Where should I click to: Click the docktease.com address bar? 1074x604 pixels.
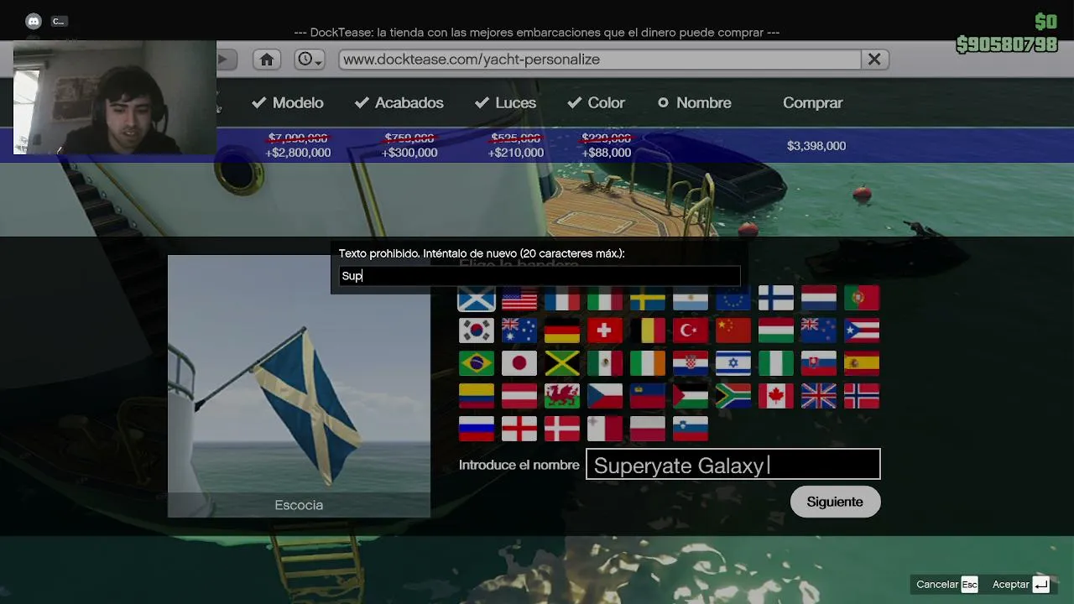(x=600, y=60)
